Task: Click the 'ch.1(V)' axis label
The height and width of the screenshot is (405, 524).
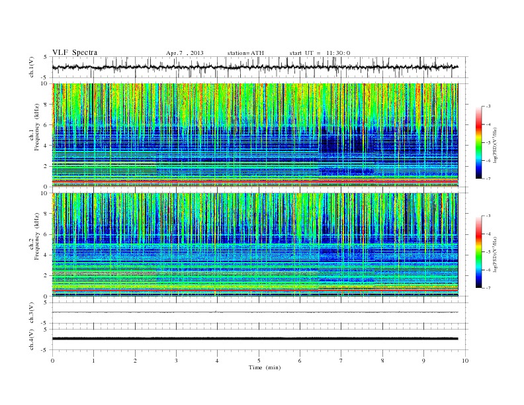Action: tap(32, 67)
